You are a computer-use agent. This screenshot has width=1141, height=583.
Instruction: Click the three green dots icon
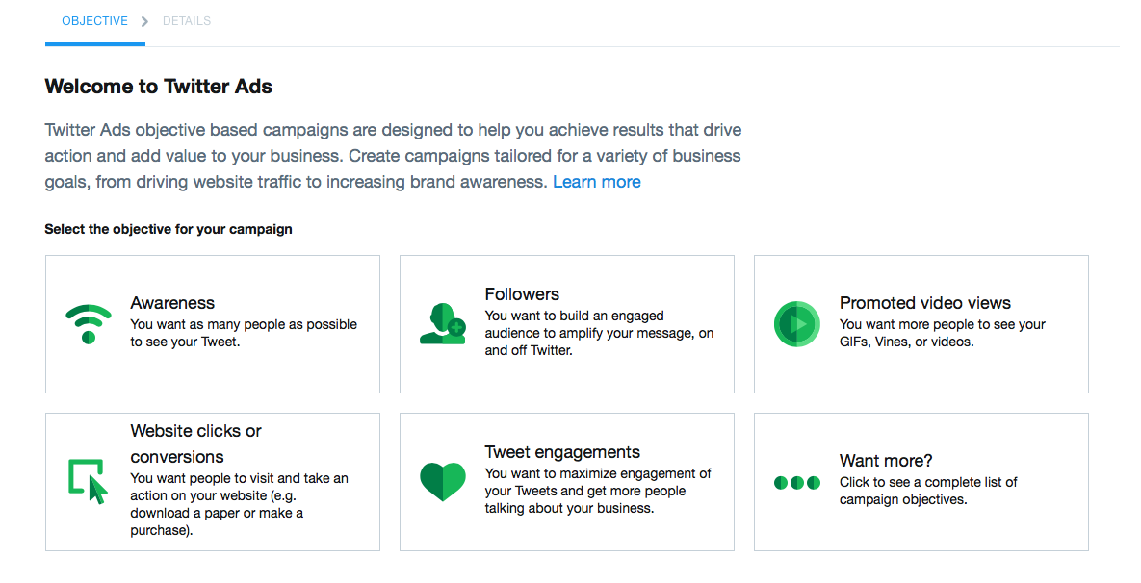(796, 482)
